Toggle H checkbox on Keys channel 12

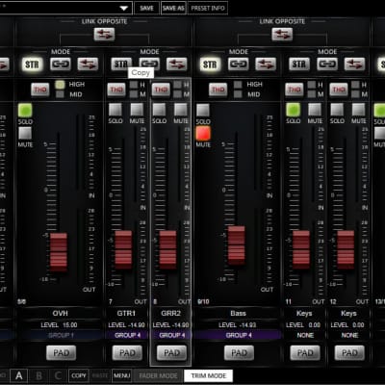click(355, 85)
